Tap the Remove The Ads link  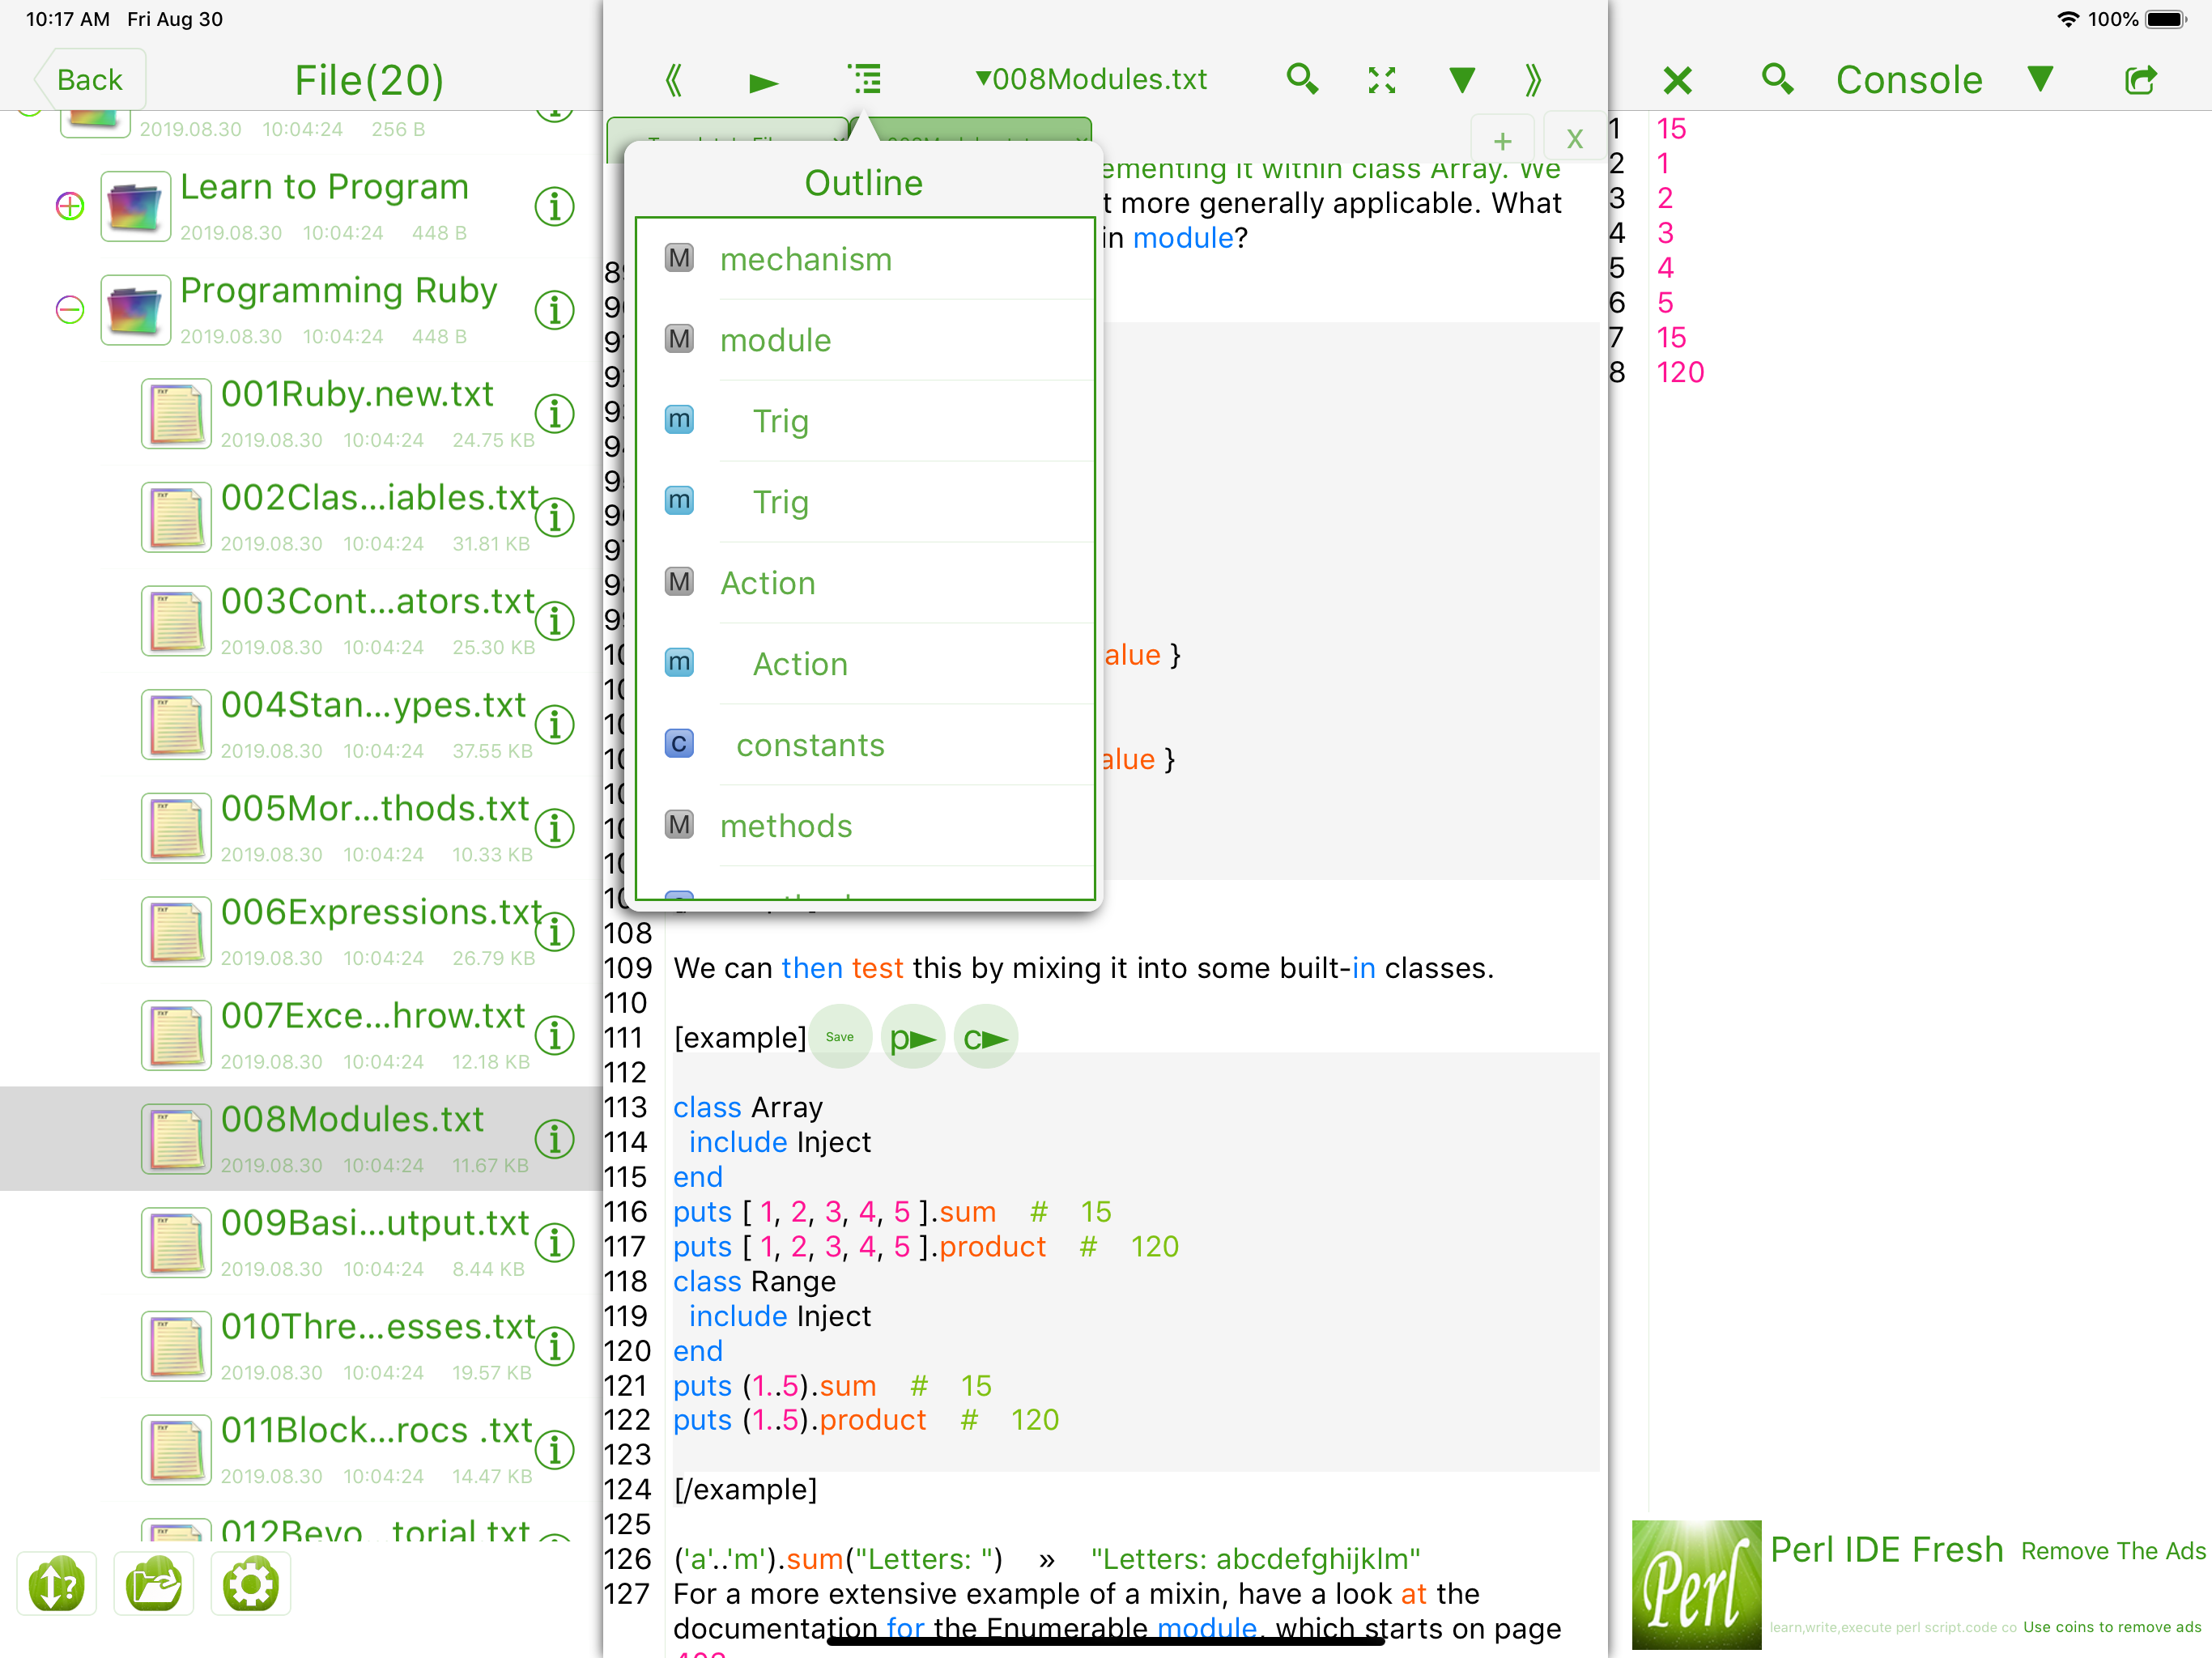[x=2112, y=1551]
